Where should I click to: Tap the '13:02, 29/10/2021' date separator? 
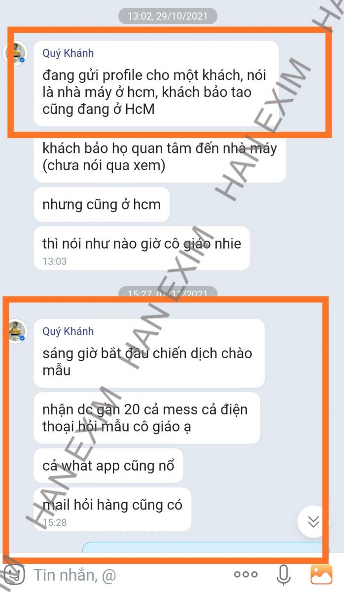point(168,16)
